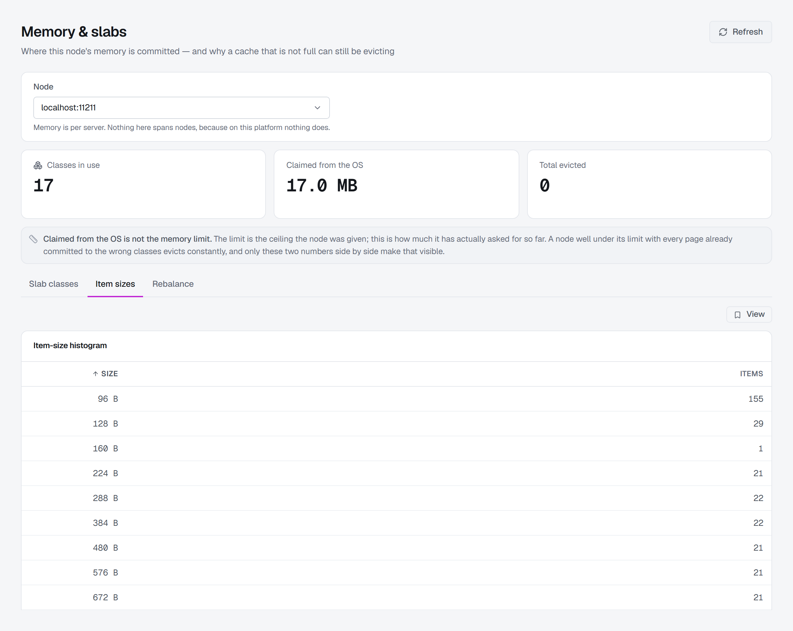Switch to the Slab classes tab
Image resolution: width=793 pixels, height=631 pixels.
(54, 284)
